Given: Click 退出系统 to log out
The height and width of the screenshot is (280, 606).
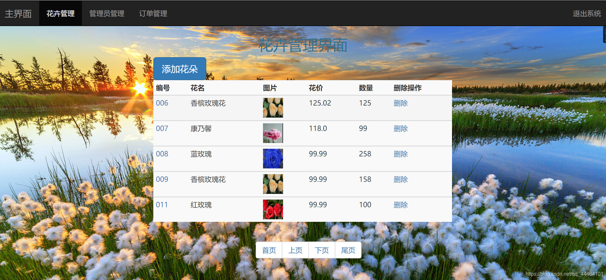Looking at the screenshot, I should click(587, 13).
